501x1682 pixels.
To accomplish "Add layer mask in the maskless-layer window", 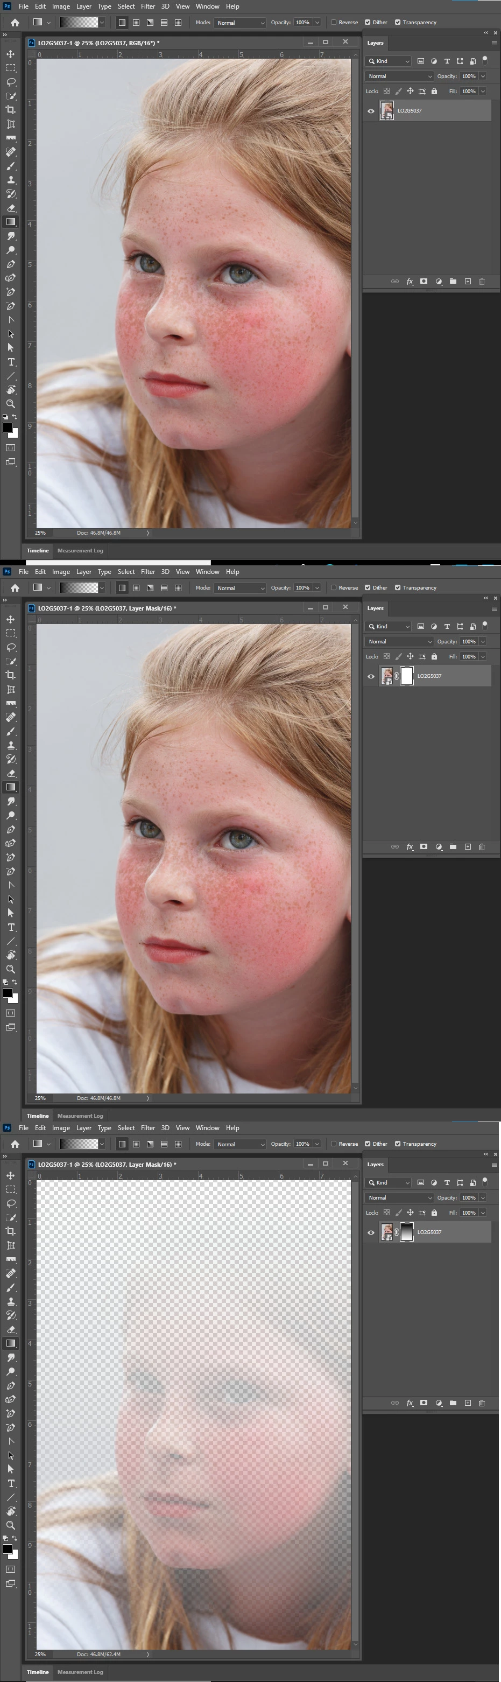I will pyautogui.click(x=424, y=282).
